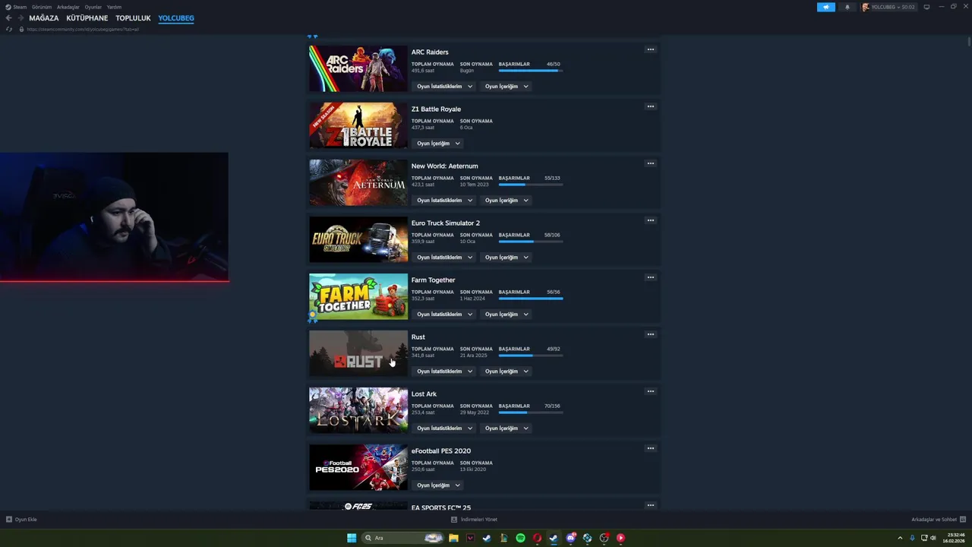
Task: Expand Oyun İçeriğim for Euro Truck Simulator 2
Action: [507, 258]
